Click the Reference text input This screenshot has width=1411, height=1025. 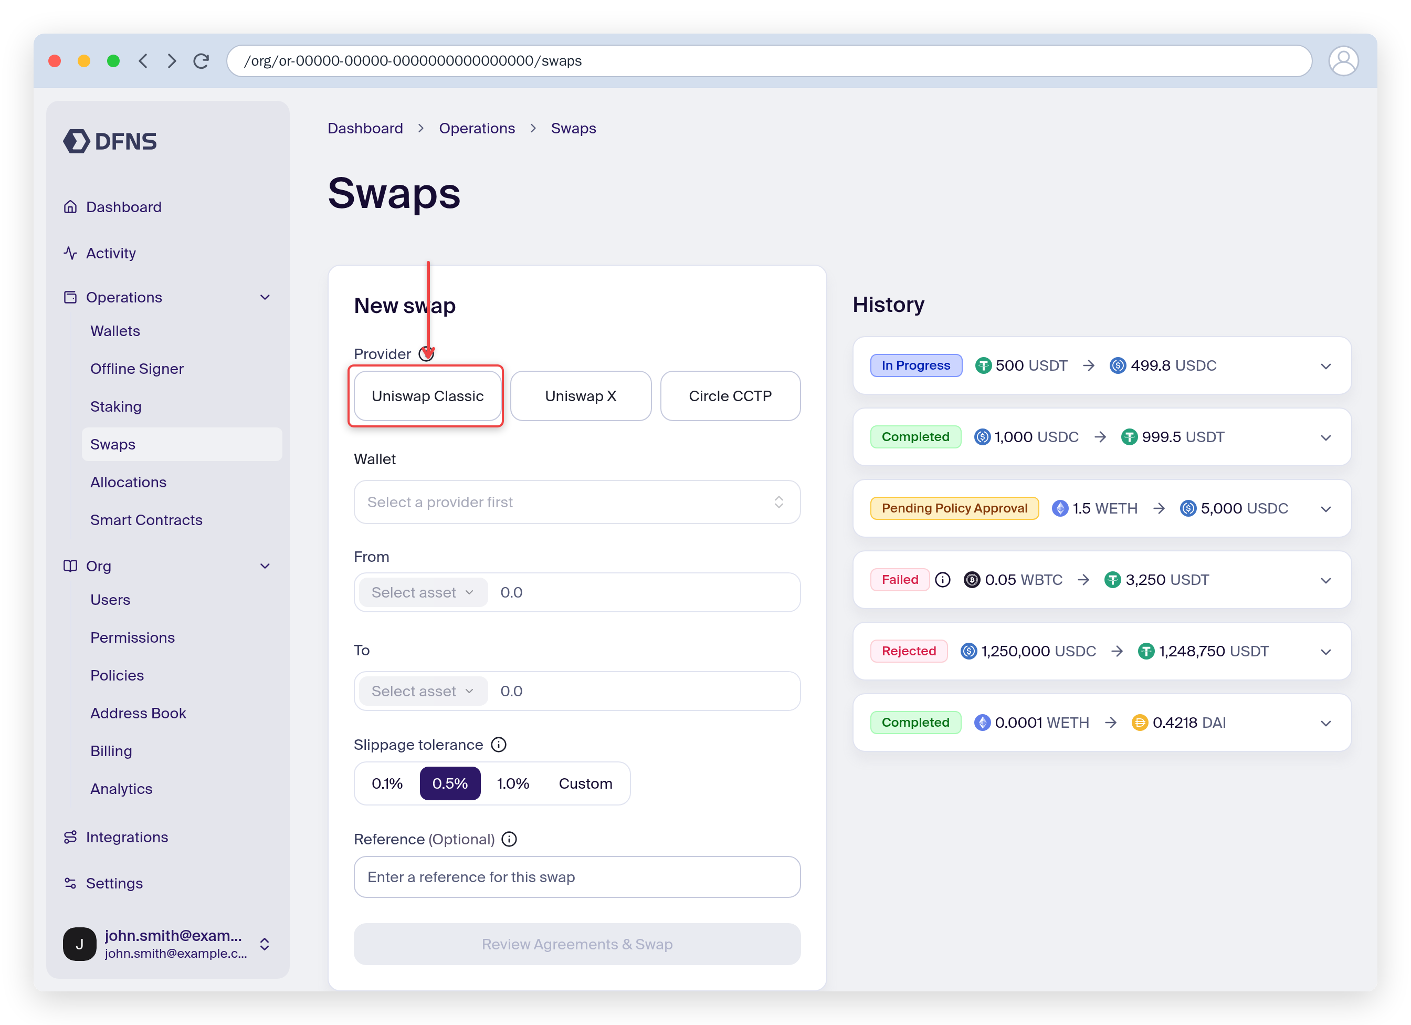[x=577, y=876]
